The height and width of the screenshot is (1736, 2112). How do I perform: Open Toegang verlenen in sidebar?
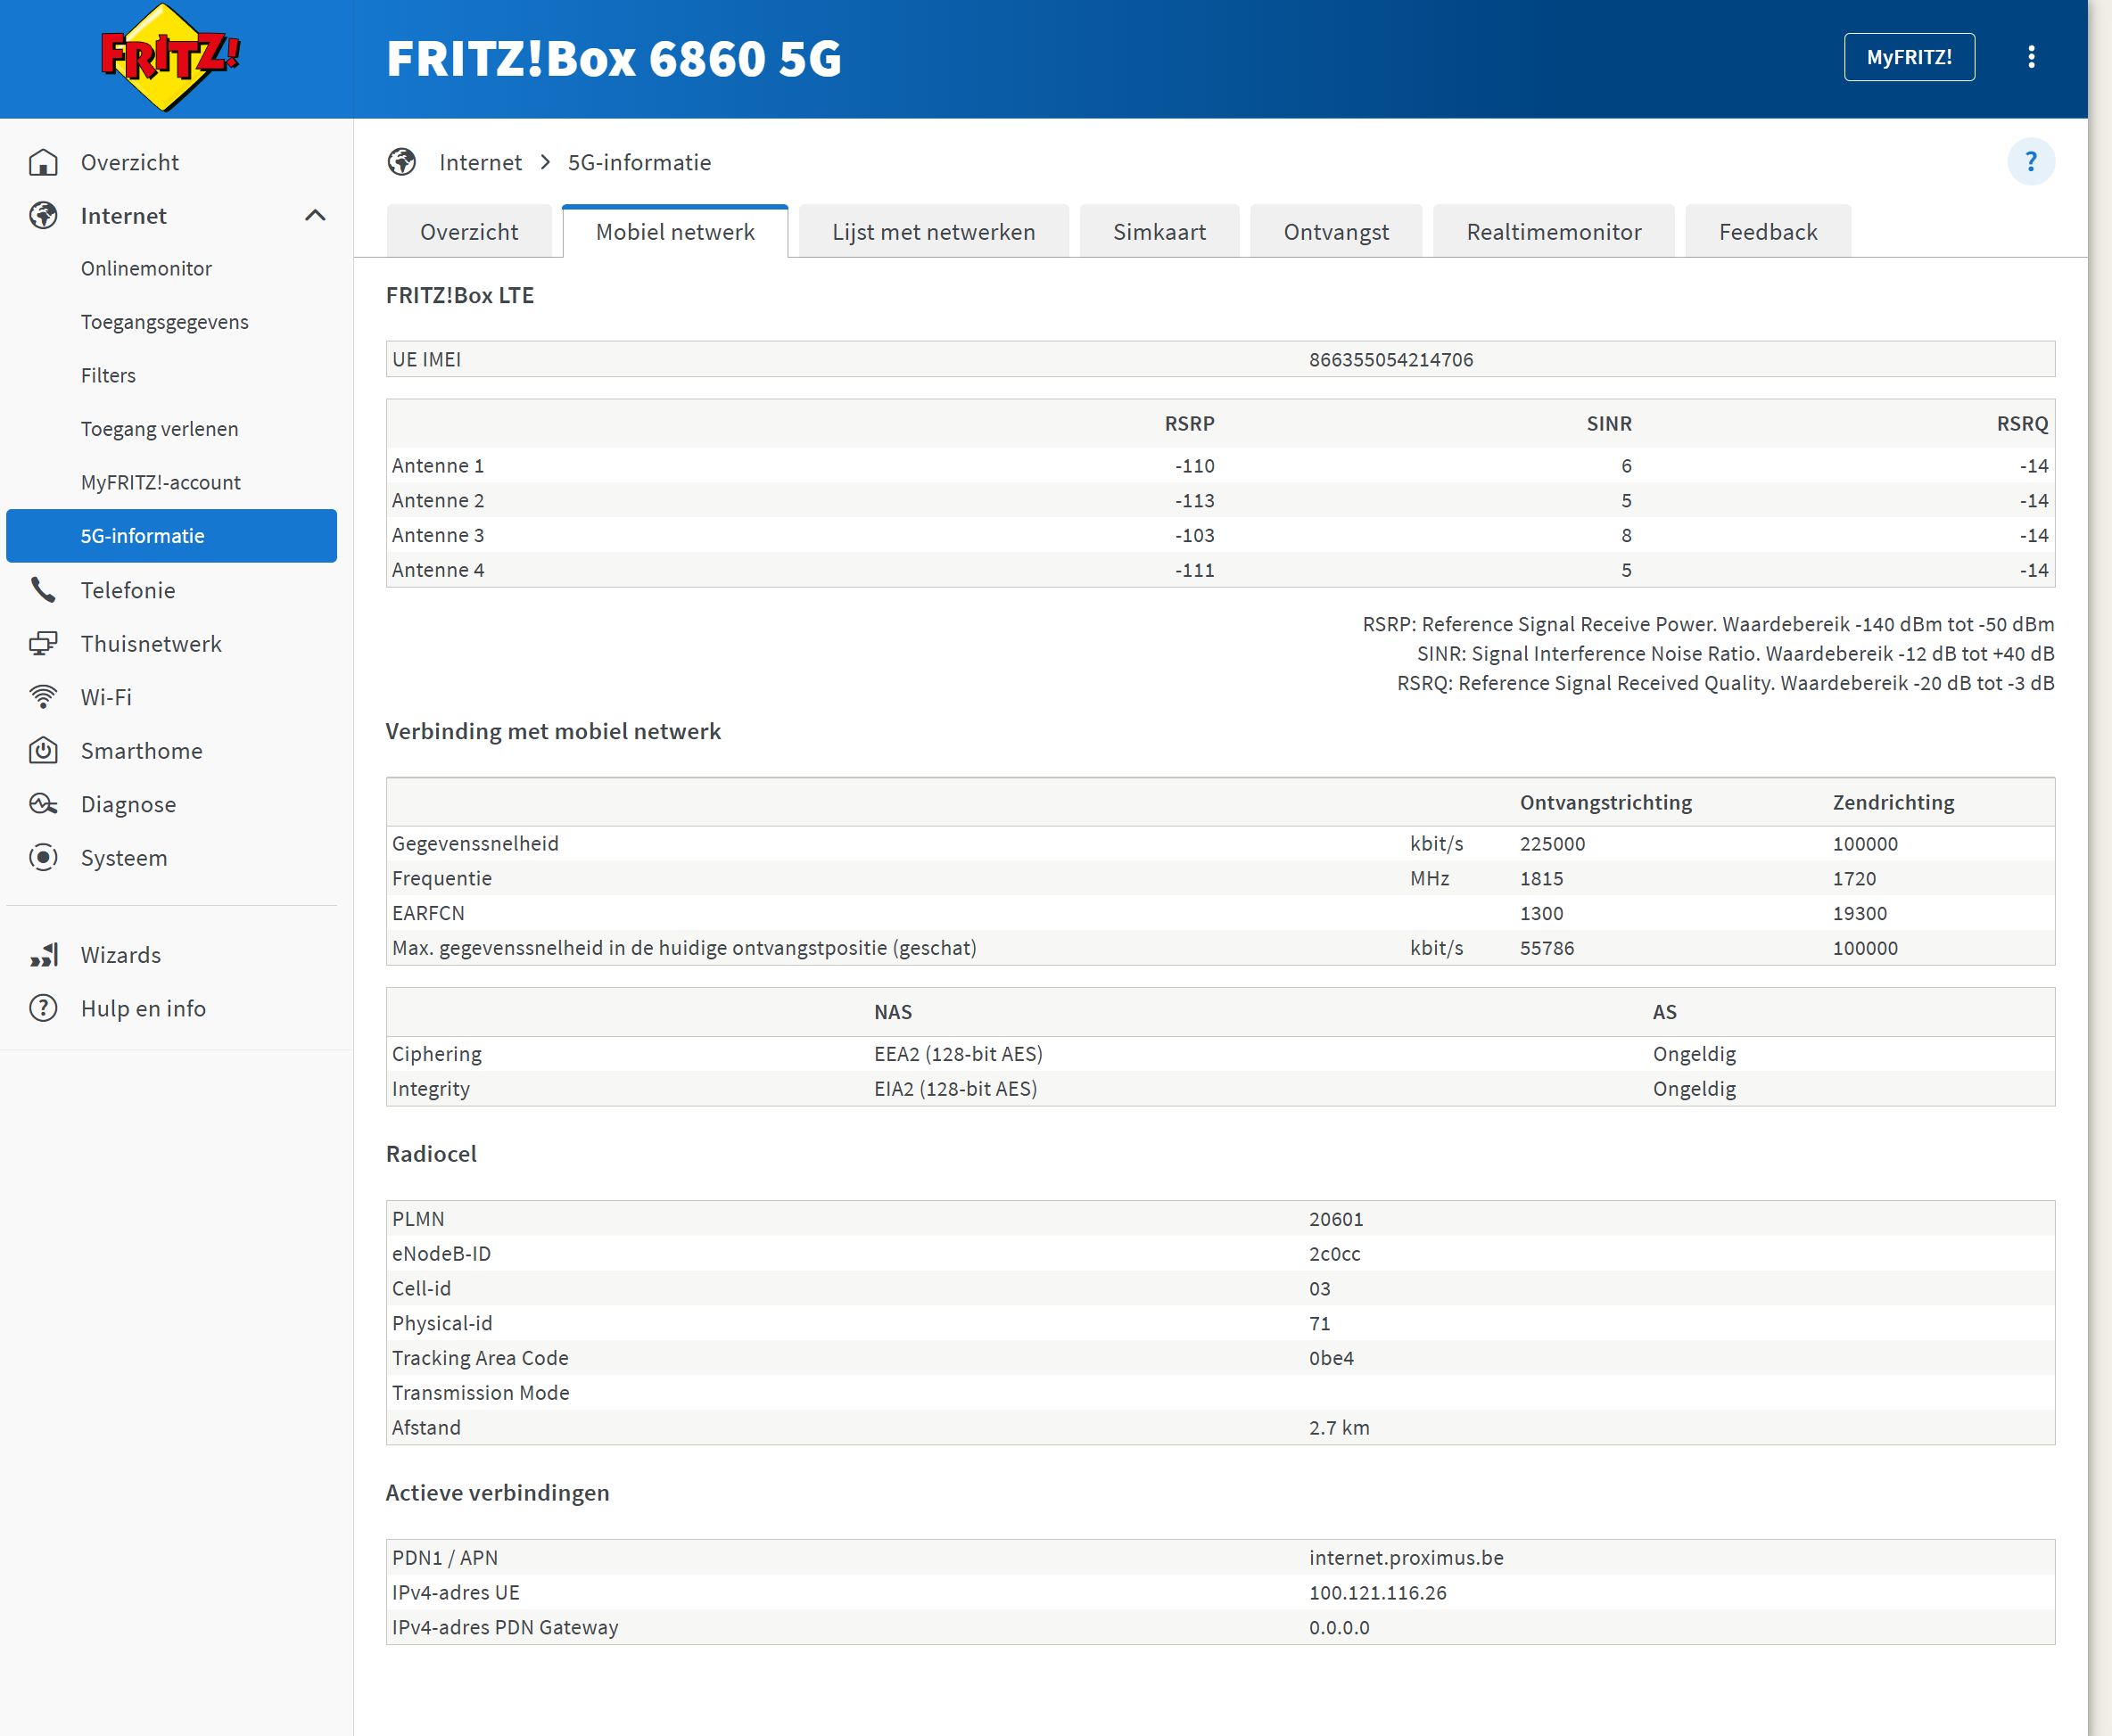tap(160, 429)
